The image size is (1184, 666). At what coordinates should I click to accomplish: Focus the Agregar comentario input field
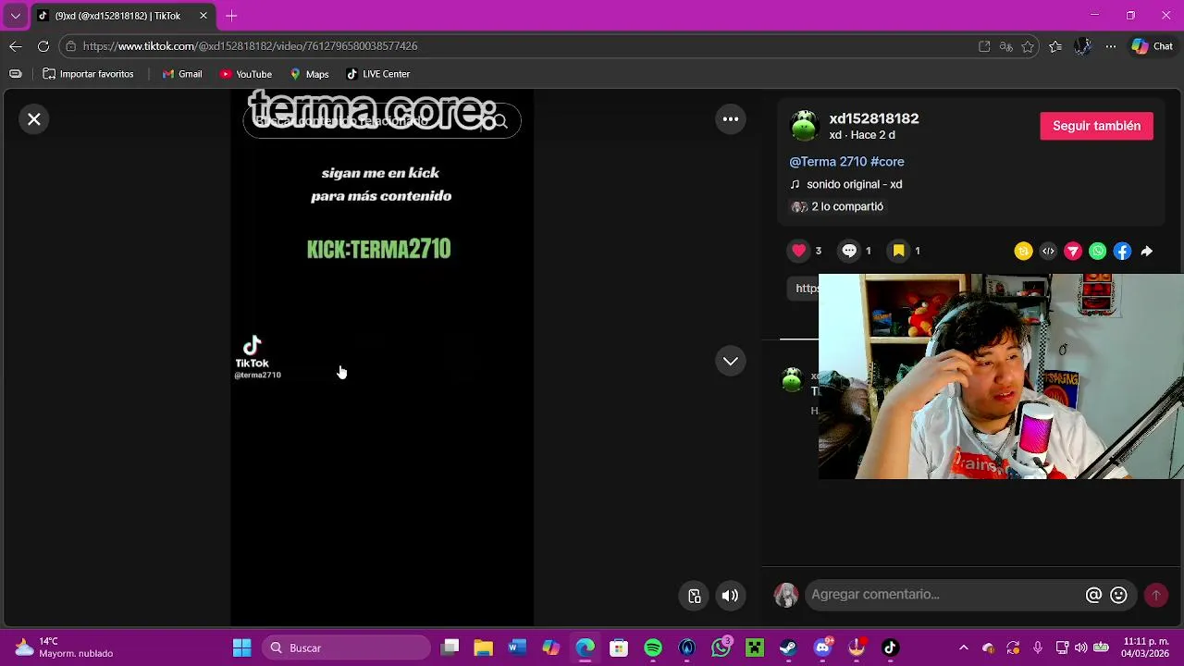[x=943, y=595]
